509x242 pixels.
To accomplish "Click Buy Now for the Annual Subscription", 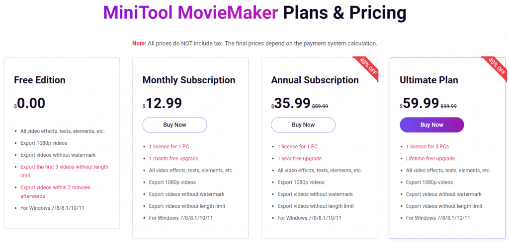I will (303, 125).
